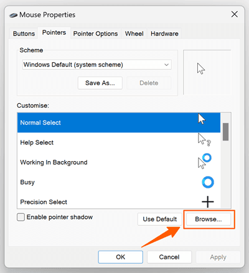
Task: Expand scheme list using chevron arrow
Action: pos(166,65)
